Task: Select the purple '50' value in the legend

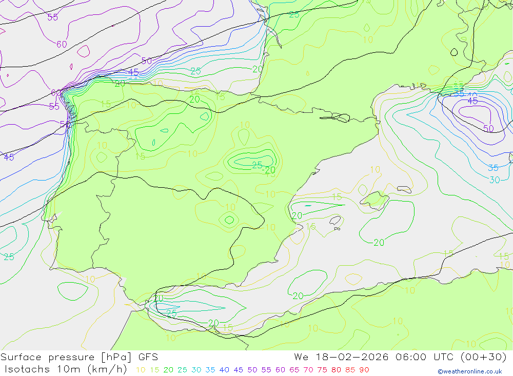Action: coord(252,370)
